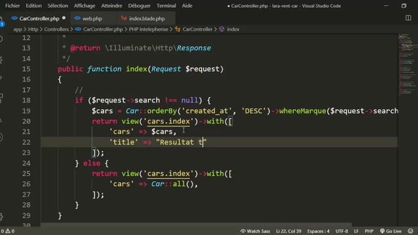
Task: Select the Controllers breadcrumb
Action: tap(56, 29)
